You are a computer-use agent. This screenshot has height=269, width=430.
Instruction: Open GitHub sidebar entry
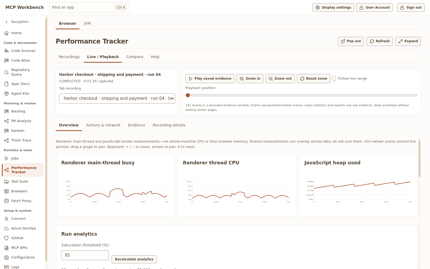pos(23,238)
